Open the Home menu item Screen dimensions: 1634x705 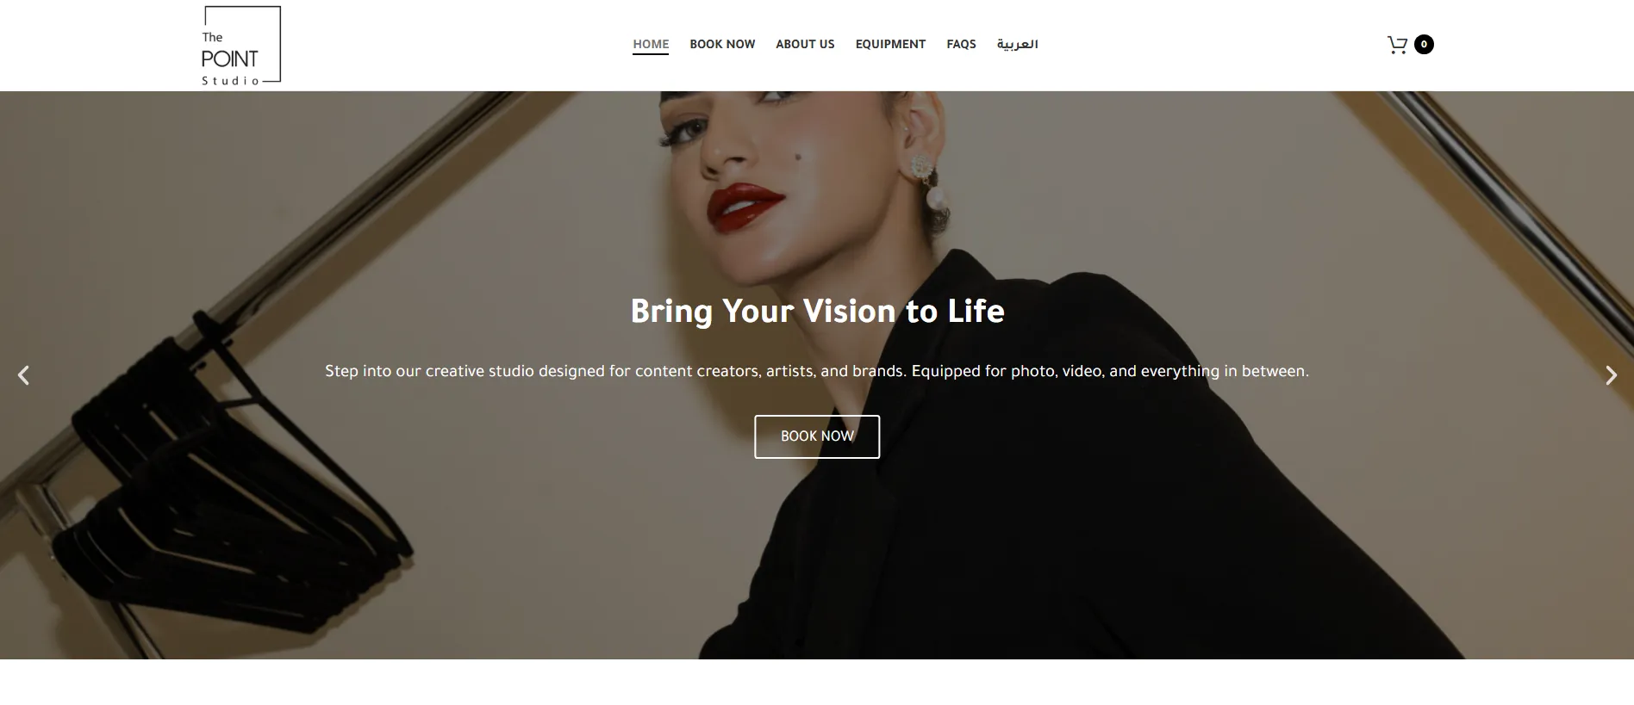(x=651, y=44)
